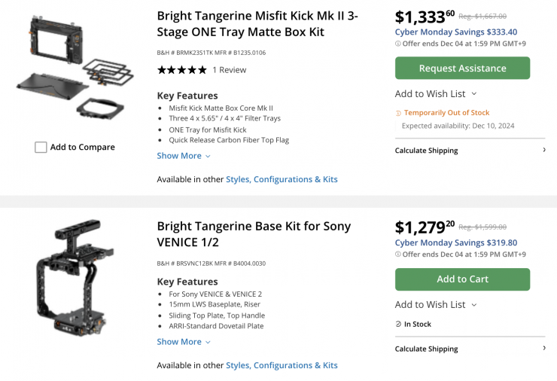Click Calculate Shipping arrow for Misfit Kick
The height and width of the screenshot is (381, 557).
pos(544,151)
